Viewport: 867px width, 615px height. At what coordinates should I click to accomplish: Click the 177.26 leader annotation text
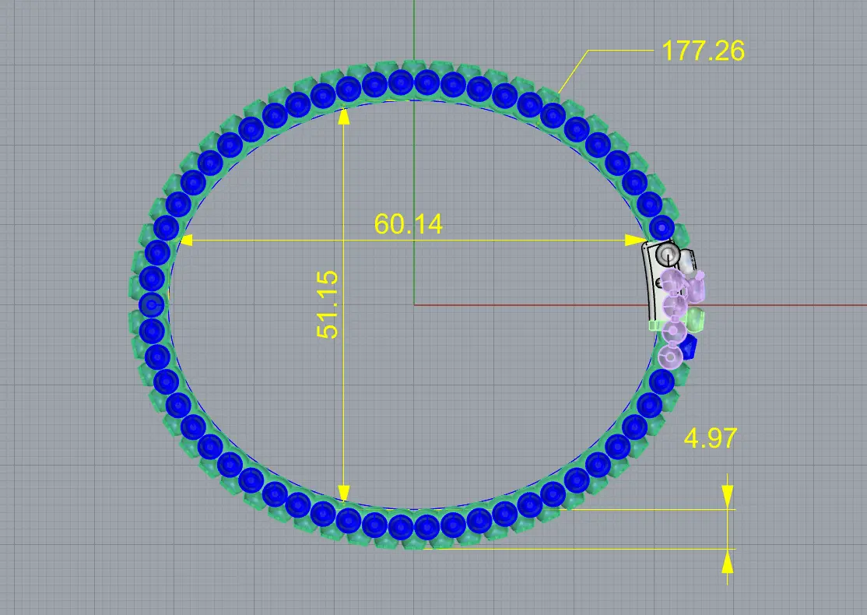pyautogui.click(x=703, y=51)
